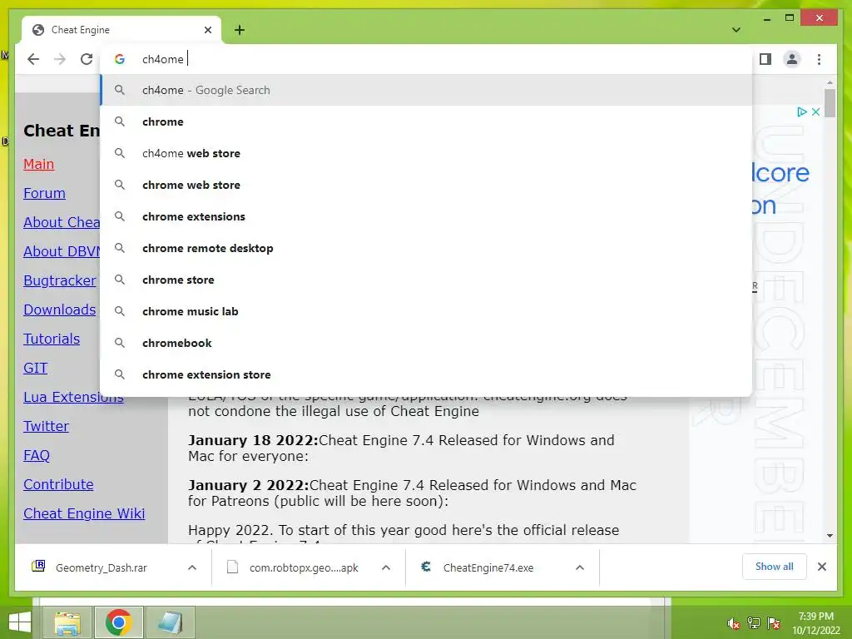Image resolution: width=852 pixels, height=639 pixels.
Task: Pick the 'chrome music lab' suggestion
Action: pos(427,311)
